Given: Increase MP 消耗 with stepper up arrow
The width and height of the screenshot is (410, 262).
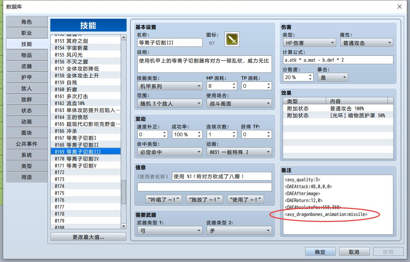Looking at the screenshot, I should 234,84.
